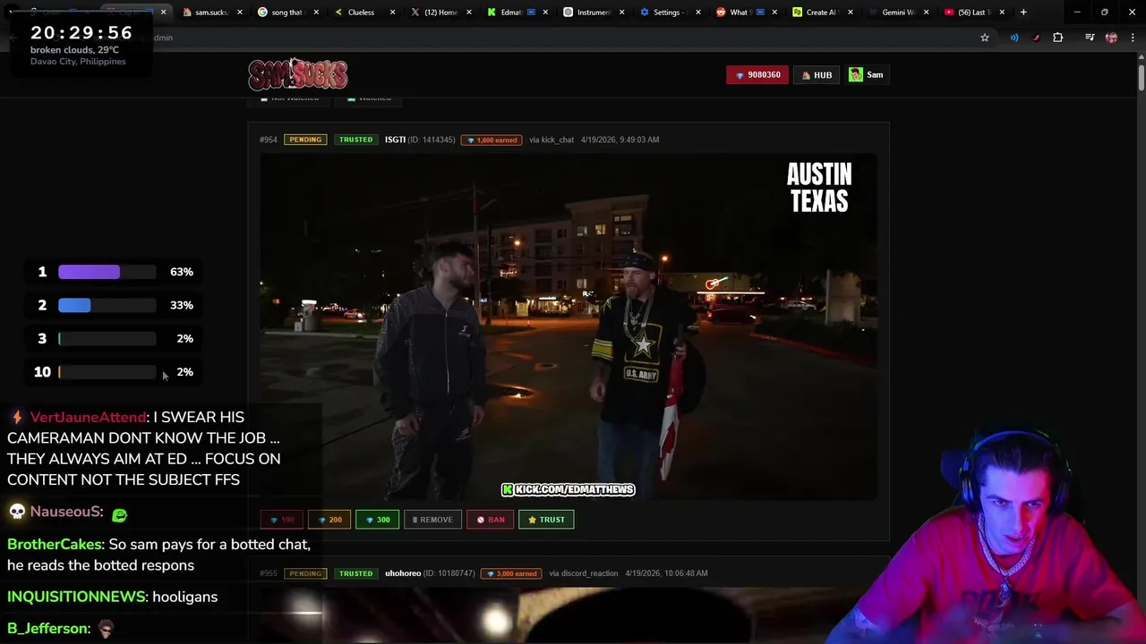Close the sam.sucks tab
The image size is (1146, 644).
(240, 13)
